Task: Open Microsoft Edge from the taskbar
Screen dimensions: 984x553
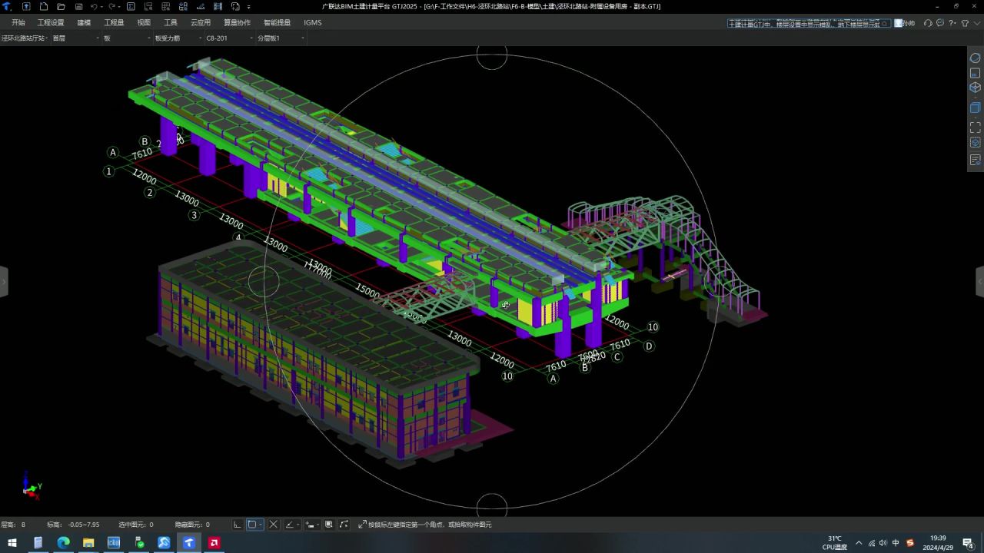Action: [x=63, y=543]
